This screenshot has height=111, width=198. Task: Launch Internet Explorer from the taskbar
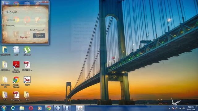13,108
